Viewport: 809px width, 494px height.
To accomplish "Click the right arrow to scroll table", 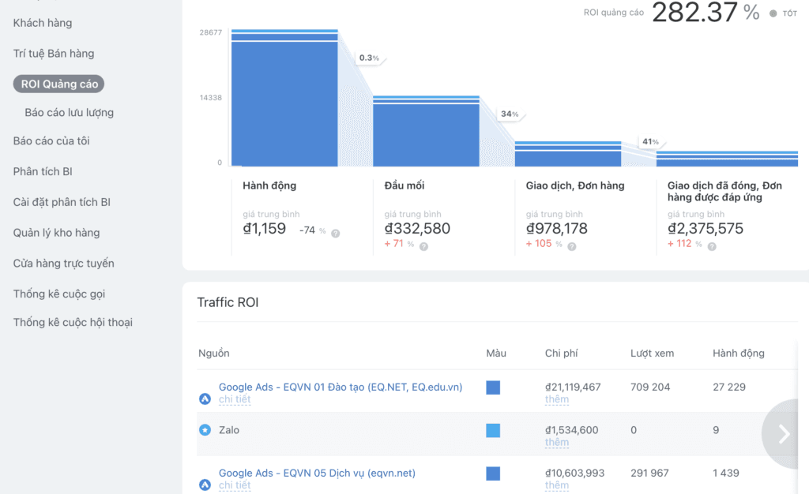I will tap(784, 434).
